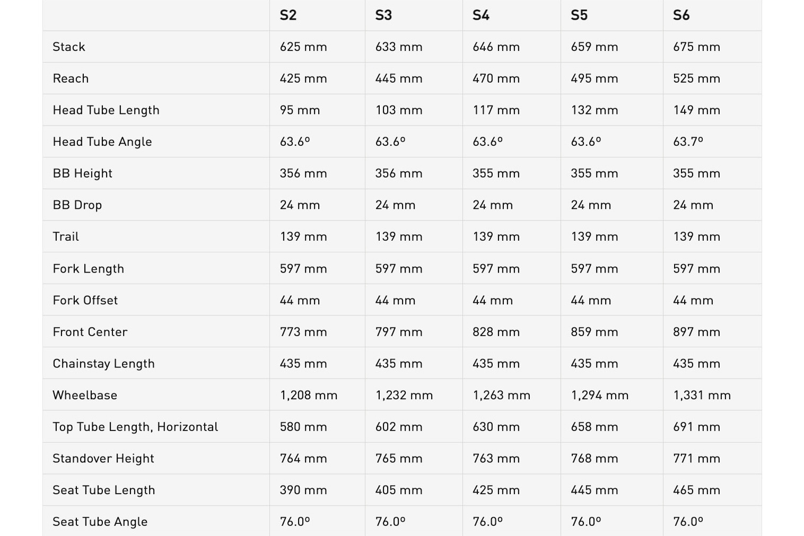Click the Chainstay Length label
The height and width of the screenshot is (536, 804).
104,364
